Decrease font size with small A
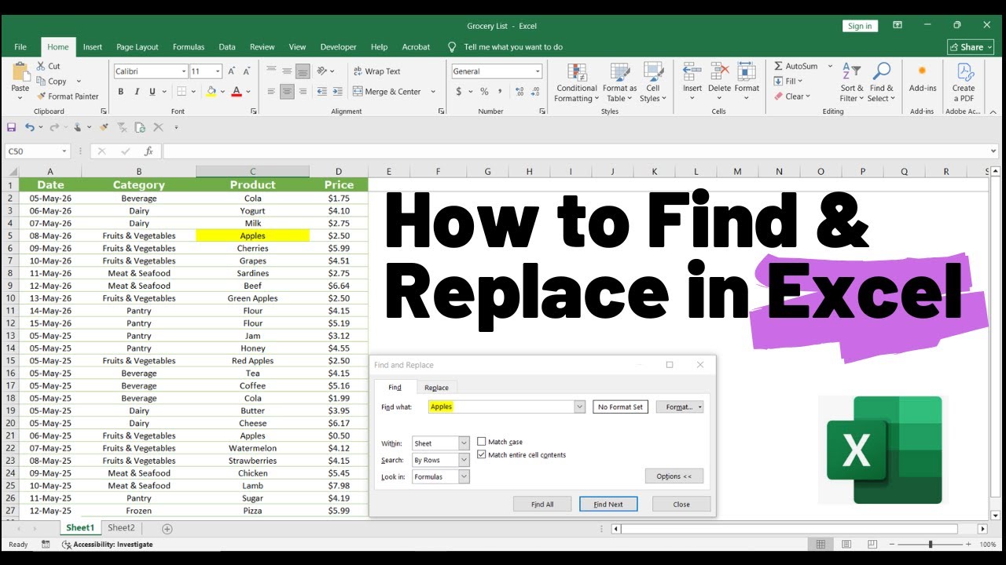 coord(246,71)
